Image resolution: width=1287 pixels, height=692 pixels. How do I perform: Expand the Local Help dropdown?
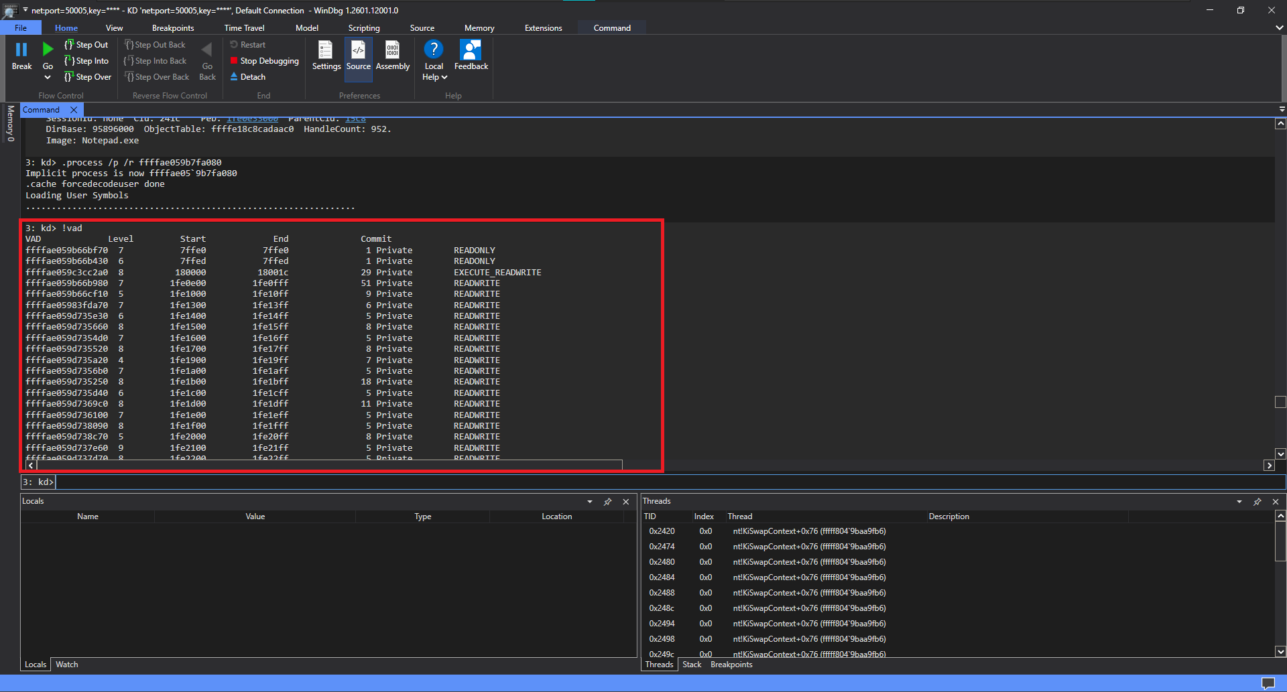click(444, 78)
